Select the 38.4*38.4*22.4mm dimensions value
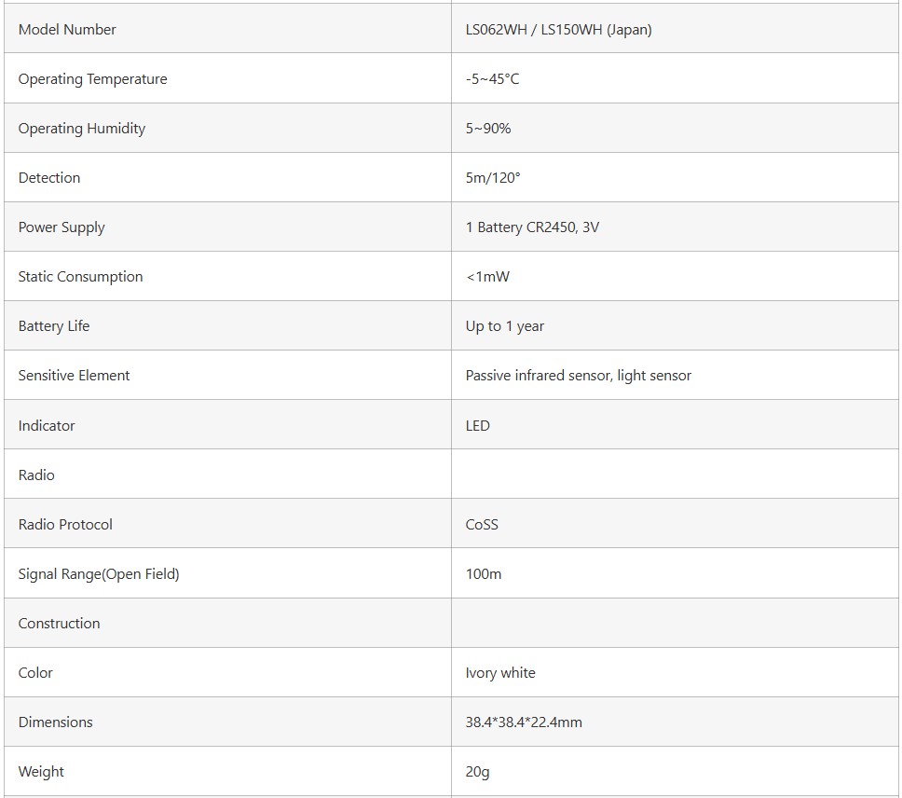Image resolution: width=902 pixels, height=798 pixels. pos(524,722)
